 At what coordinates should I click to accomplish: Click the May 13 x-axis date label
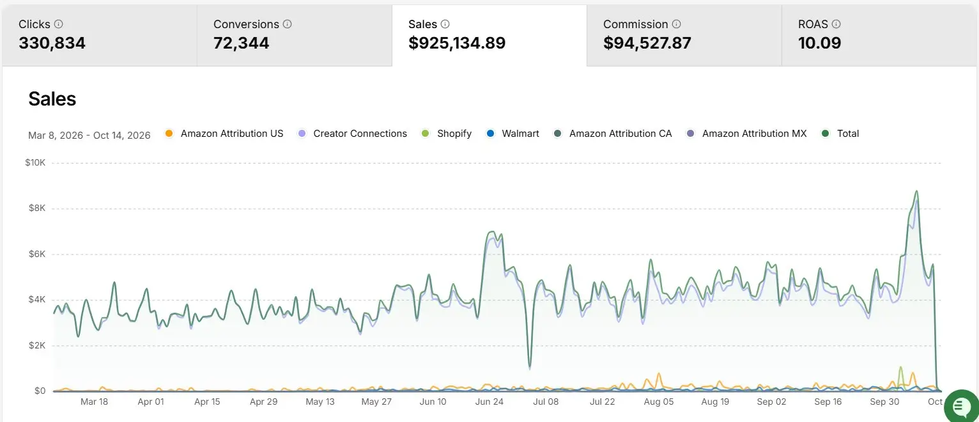[x=320, y=402]
